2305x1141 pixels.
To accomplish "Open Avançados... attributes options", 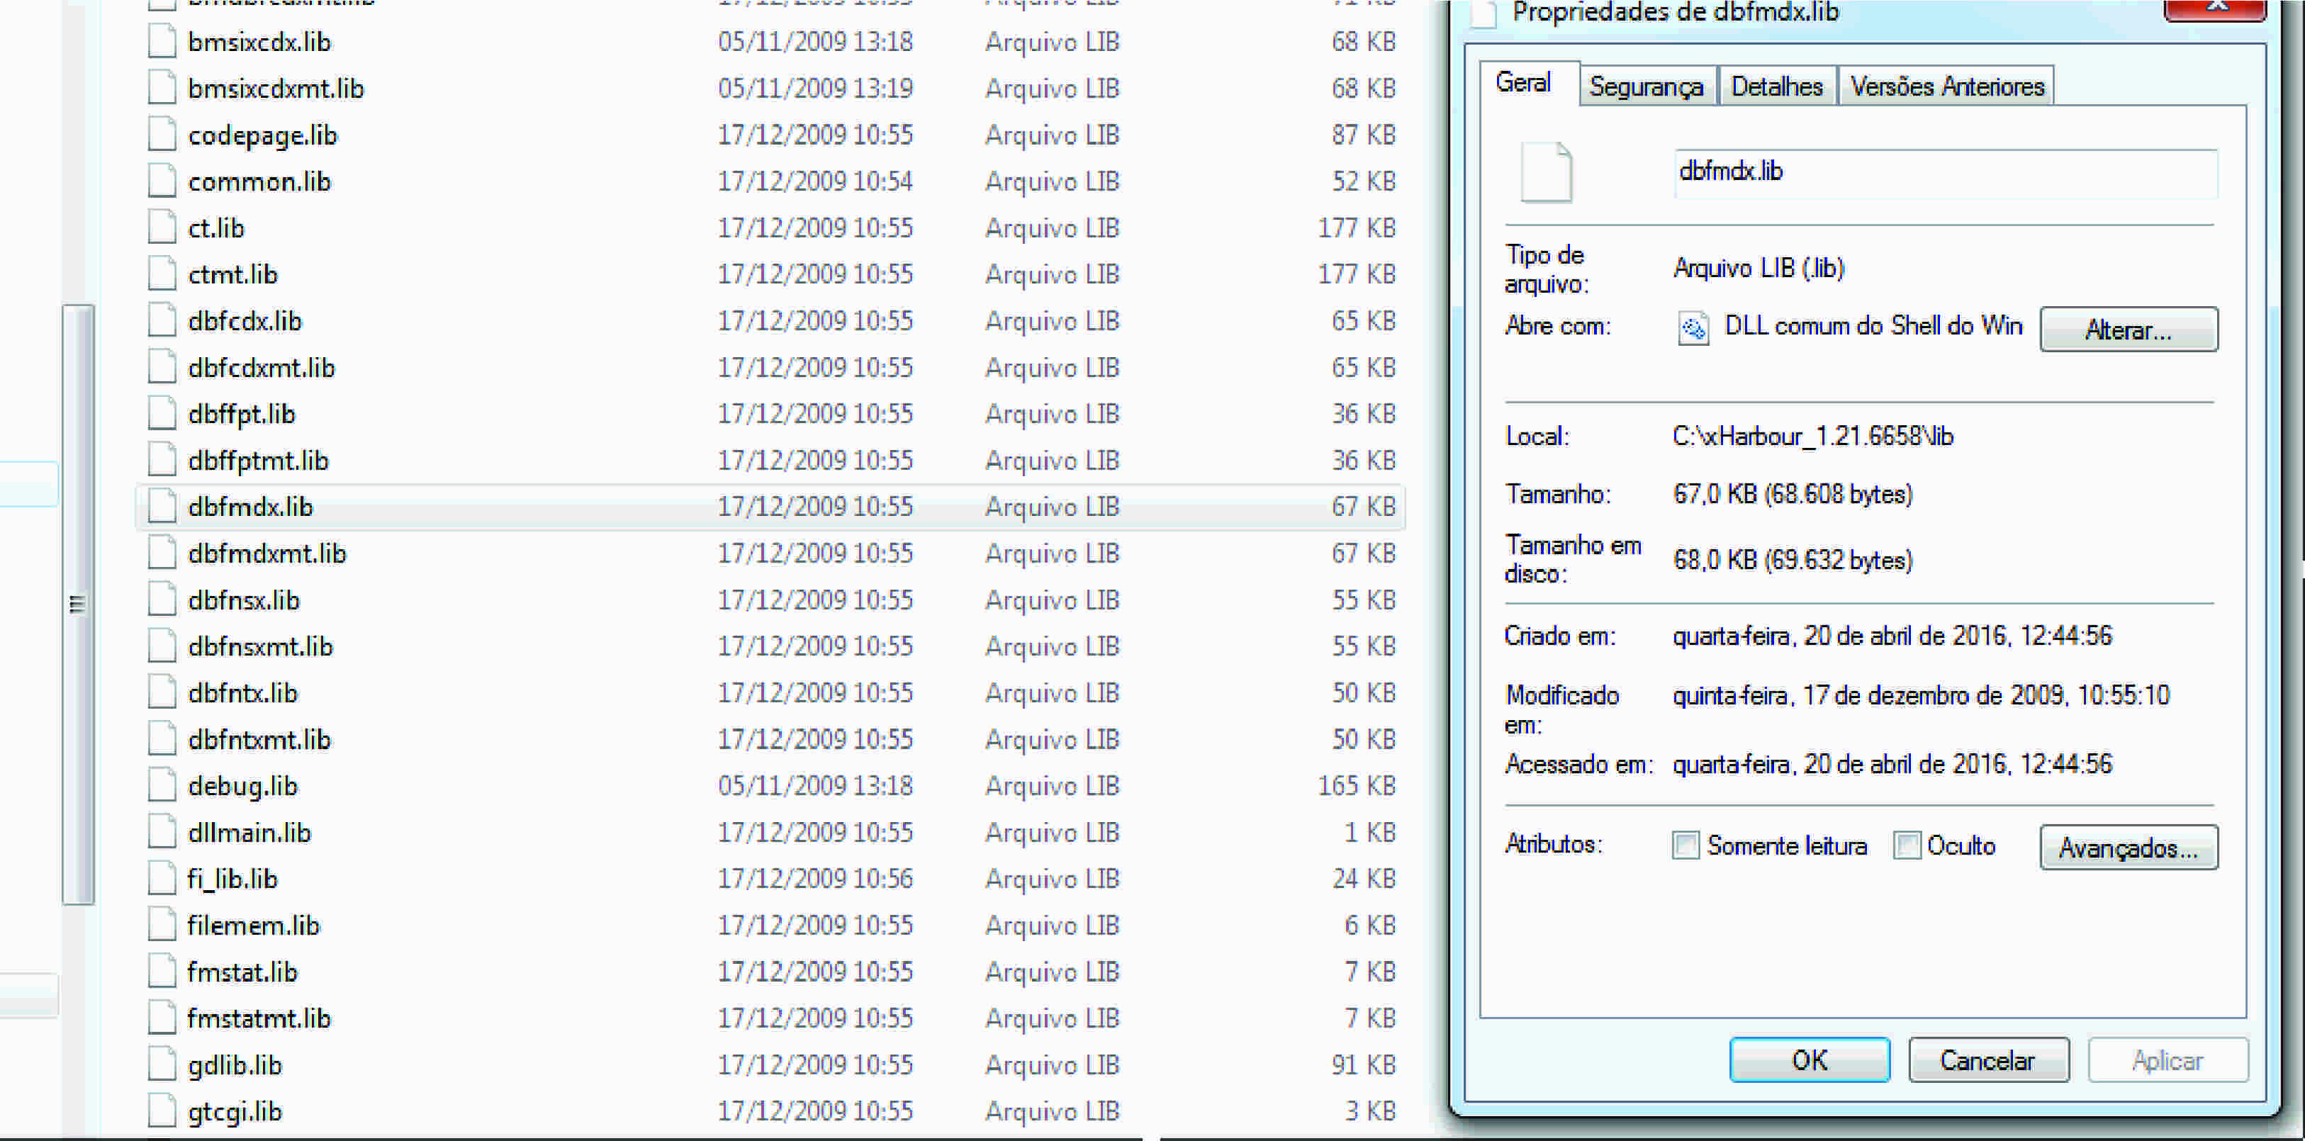I will (x=2128, y=848).
